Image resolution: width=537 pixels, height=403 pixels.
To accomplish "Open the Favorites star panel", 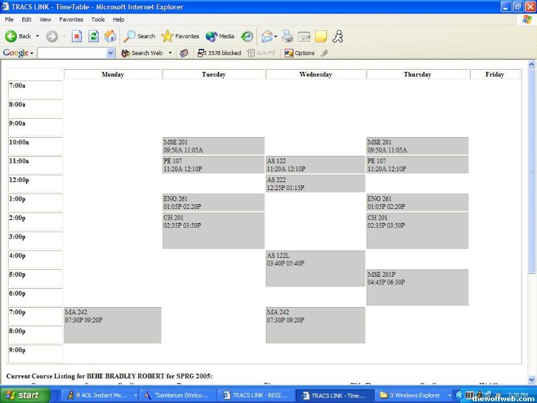I will pos(180,36).
